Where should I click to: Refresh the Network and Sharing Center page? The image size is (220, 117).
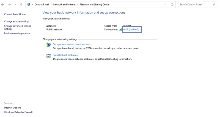pyautogui.click(x=172, y=5)
